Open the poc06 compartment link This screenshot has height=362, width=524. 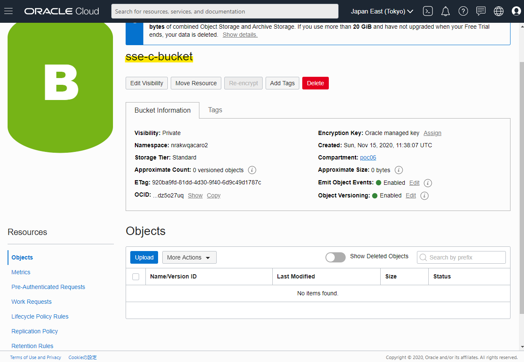pyautogui.click(x=368, y=157)
